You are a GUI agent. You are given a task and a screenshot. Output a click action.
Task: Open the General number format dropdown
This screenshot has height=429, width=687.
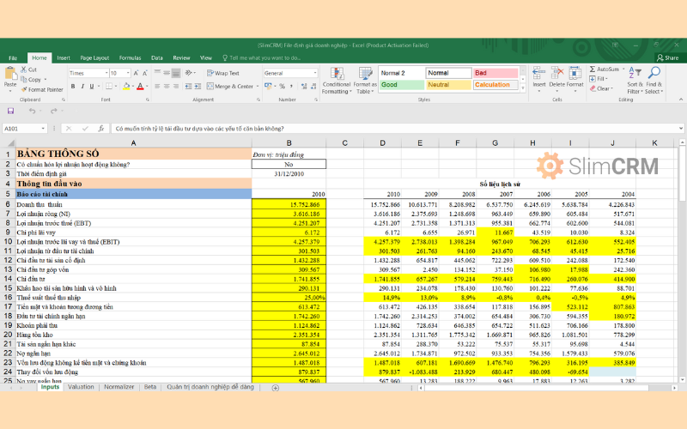pos(314,73)
